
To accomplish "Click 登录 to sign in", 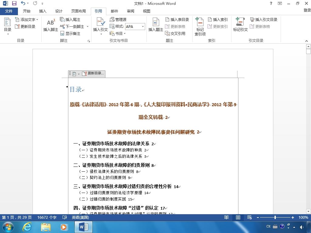I will point(307,10).
